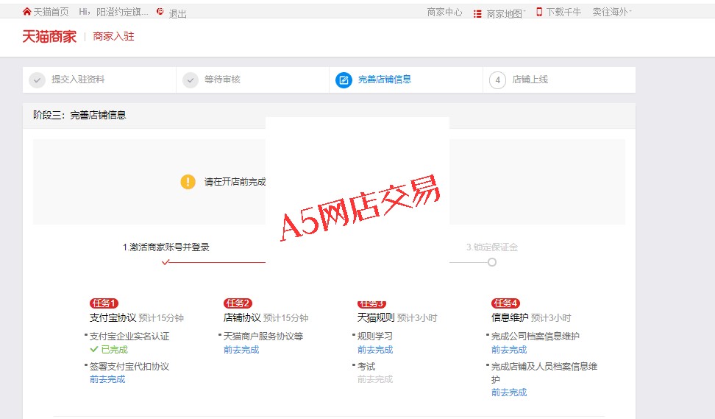Click the 任务3 red badge
Image resolution: width=715 pixels, height=419 pixels.
click(371, 304)
